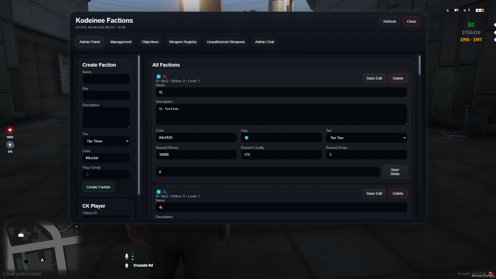Click the 5L faction Name input
496x279 pixels.
pyautogui.click(x=281, y=92)
